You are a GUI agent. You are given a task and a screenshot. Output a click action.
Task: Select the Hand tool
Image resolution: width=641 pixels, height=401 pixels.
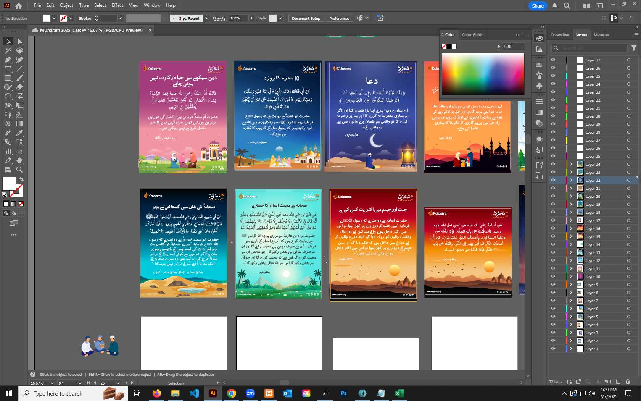point(19,160)
